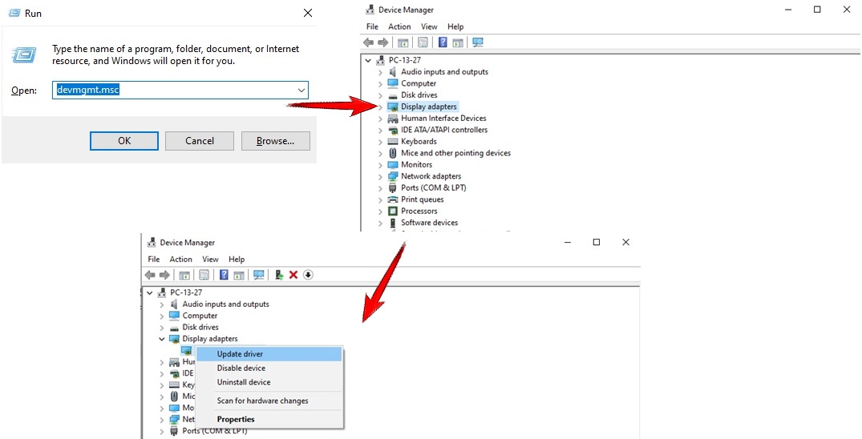Expand IDE ATA/ATAPI controllers node

click(x=380, y=130)
